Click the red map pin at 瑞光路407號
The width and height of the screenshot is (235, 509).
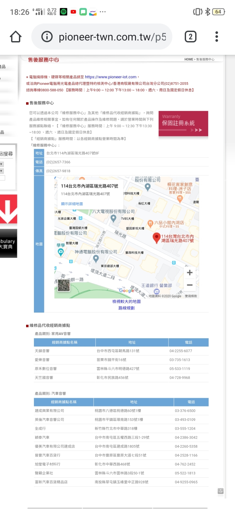[x=157, y=238]
